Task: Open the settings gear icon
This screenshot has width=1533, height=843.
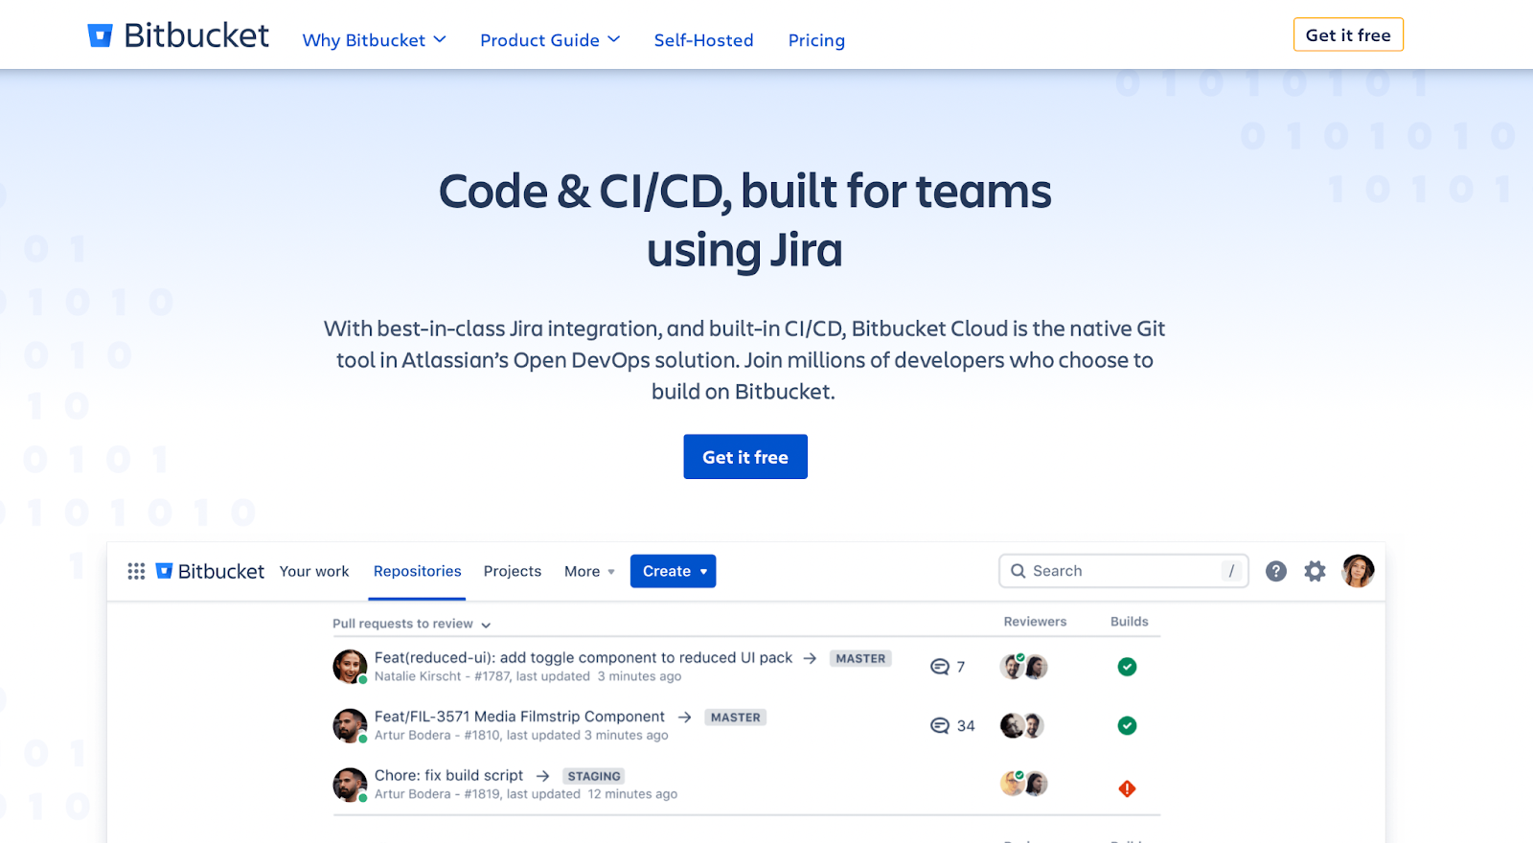Action: tap(1315, 571)
